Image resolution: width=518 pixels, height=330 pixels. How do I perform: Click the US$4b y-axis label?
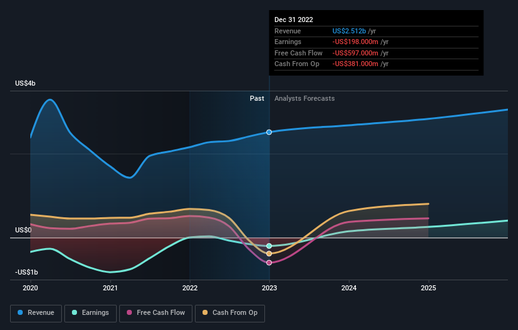coord(25,83)
